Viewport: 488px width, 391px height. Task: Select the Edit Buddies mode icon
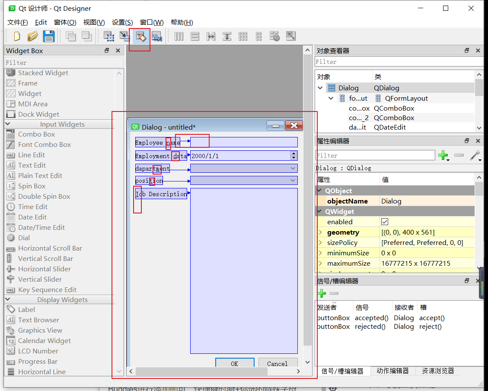point(139,36)
